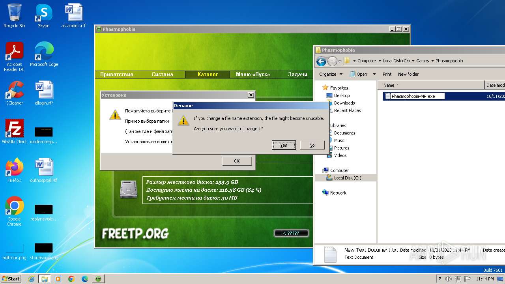Image resolution: width=505 pixels, height=284 pixels.
Task: Switch to Задачи tab
Action: (298, 74)
